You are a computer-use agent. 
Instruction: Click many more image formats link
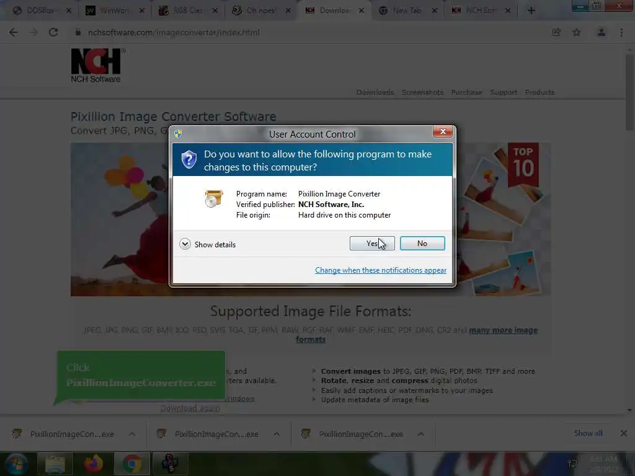point(504,330)
